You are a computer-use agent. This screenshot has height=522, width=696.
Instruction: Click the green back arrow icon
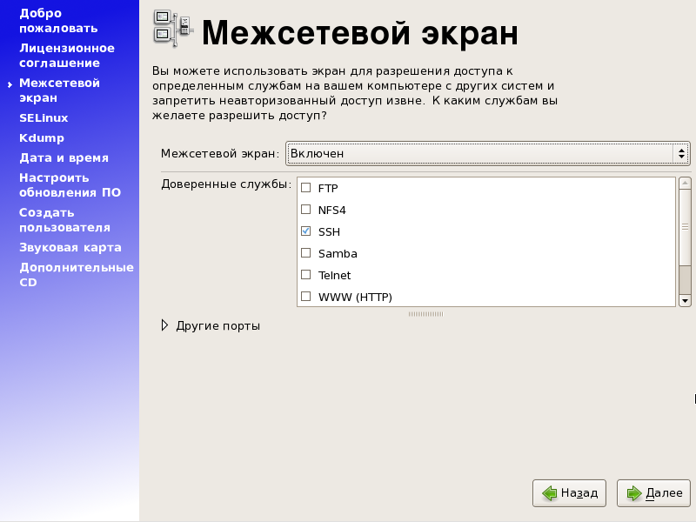[x=549, y=493]
